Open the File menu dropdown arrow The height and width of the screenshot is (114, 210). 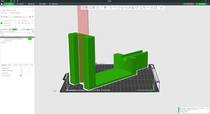[x=7, y=1]
